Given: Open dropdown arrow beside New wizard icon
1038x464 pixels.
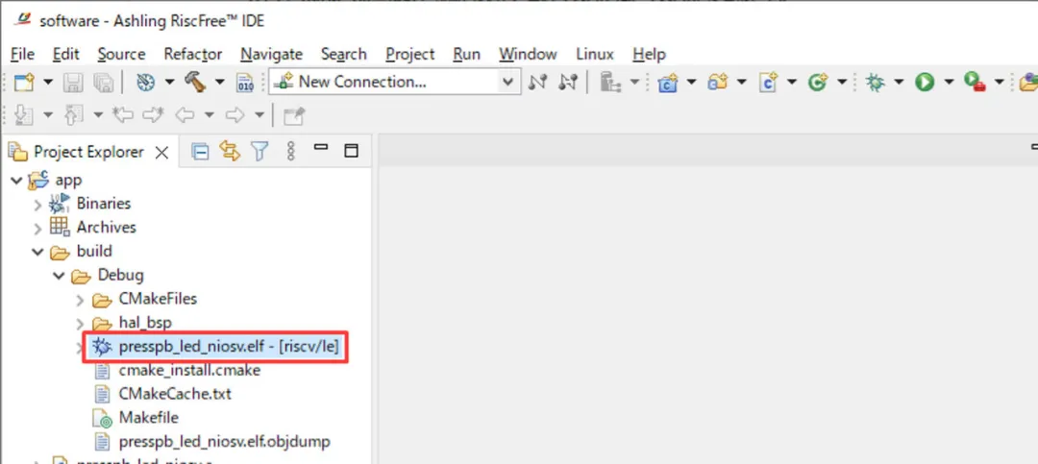Looking at the screenshot, I should tap(48, 82).
